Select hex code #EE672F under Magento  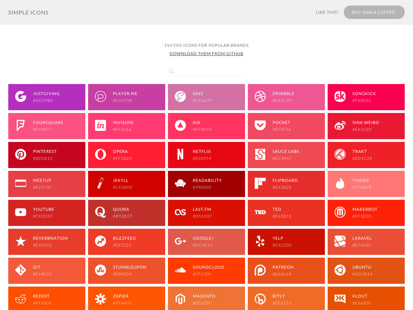202,303
